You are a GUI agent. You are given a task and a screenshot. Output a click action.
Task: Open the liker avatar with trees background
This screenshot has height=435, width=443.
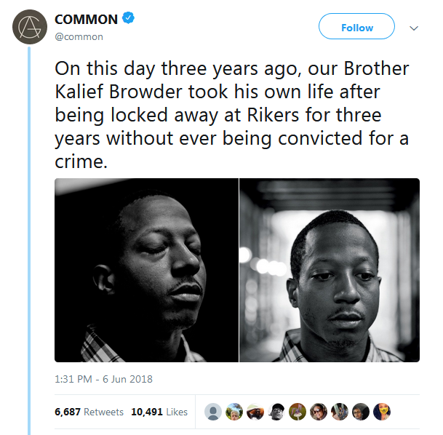pyautogui.click(x=234, y=412)
